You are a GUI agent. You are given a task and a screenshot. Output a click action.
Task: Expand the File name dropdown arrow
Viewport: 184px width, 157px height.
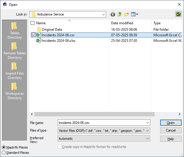147,123
